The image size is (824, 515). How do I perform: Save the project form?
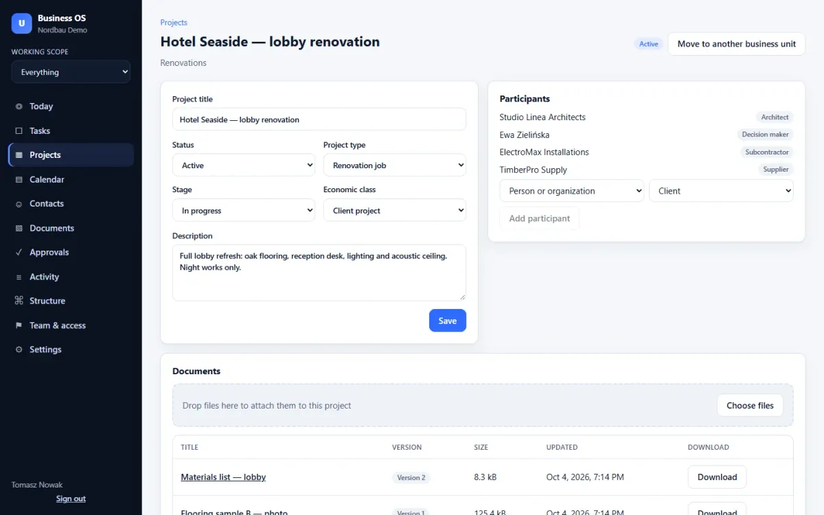pyautogui.click(x=448, y=321)
